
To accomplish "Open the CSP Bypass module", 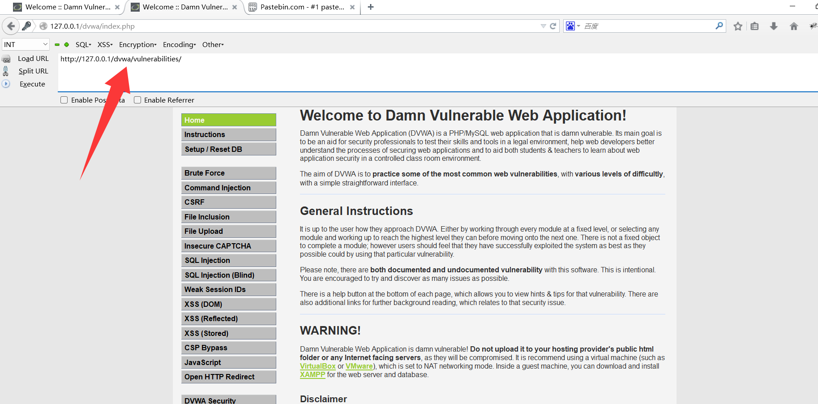I will pyautogui.click(x=229, y=348).
